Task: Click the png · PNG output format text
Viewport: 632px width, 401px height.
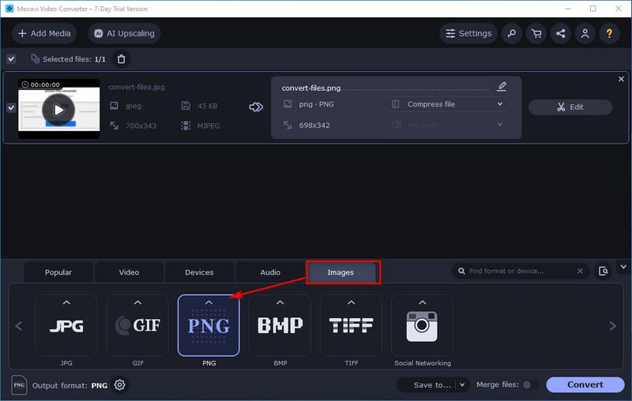Action: click(317, 104)
